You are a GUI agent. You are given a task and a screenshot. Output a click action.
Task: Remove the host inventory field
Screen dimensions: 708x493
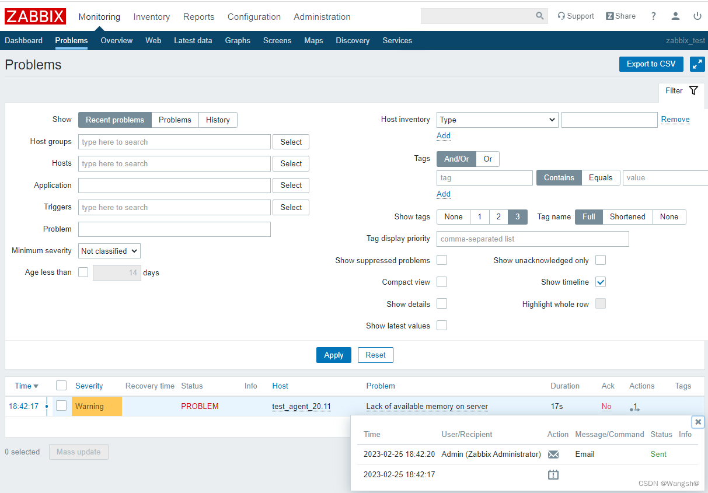[x=675, y=120]
